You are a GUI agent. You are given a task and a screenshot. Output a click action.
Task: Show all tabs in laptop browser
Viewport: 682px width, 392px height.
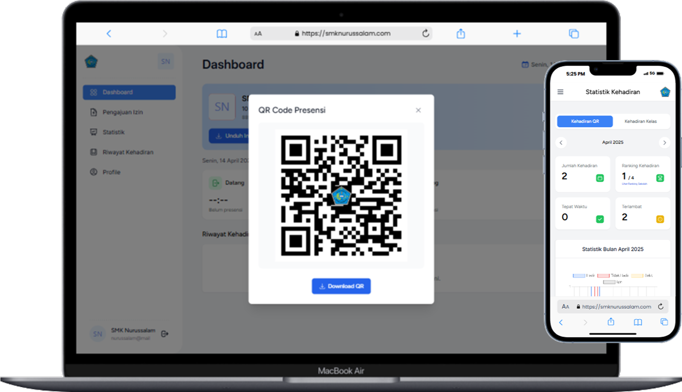click(574, 34)
